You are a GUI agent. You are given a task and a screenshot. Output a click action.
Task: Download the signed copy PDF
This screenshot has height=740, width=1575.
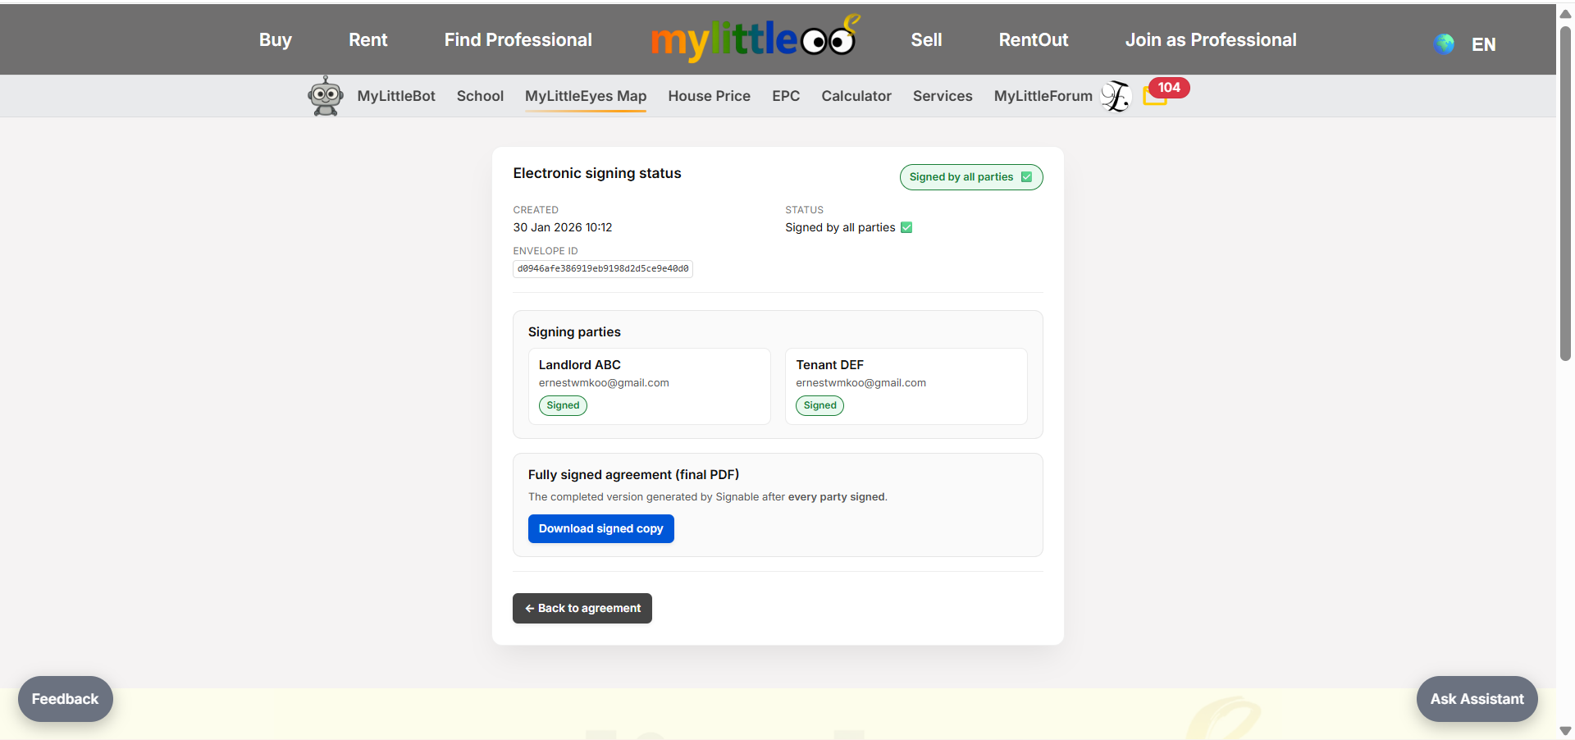600,529
